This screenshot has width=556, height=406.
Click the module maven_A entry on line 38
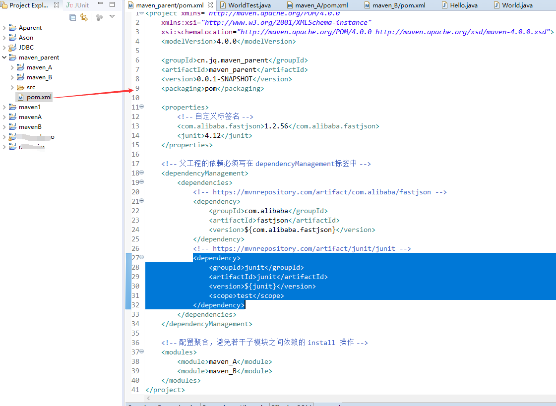[x=225, y=362]
